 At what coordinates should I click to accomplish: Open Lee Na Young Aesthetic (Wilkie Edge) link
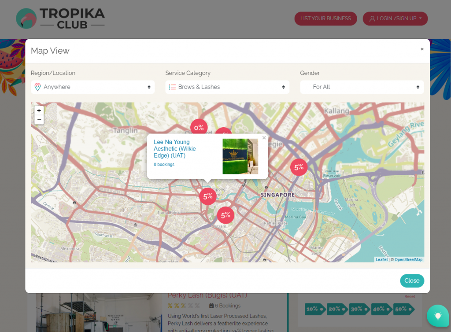tap(174, 149)
